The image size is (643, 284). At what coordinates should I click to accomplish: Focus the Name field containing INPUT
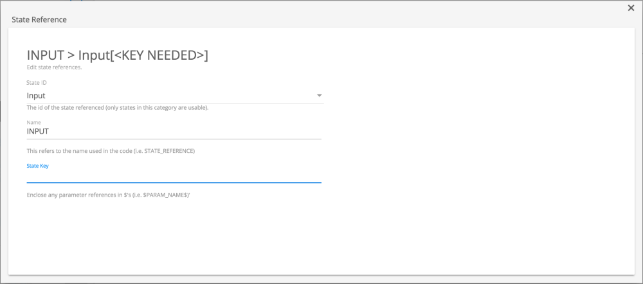[174, 131]
